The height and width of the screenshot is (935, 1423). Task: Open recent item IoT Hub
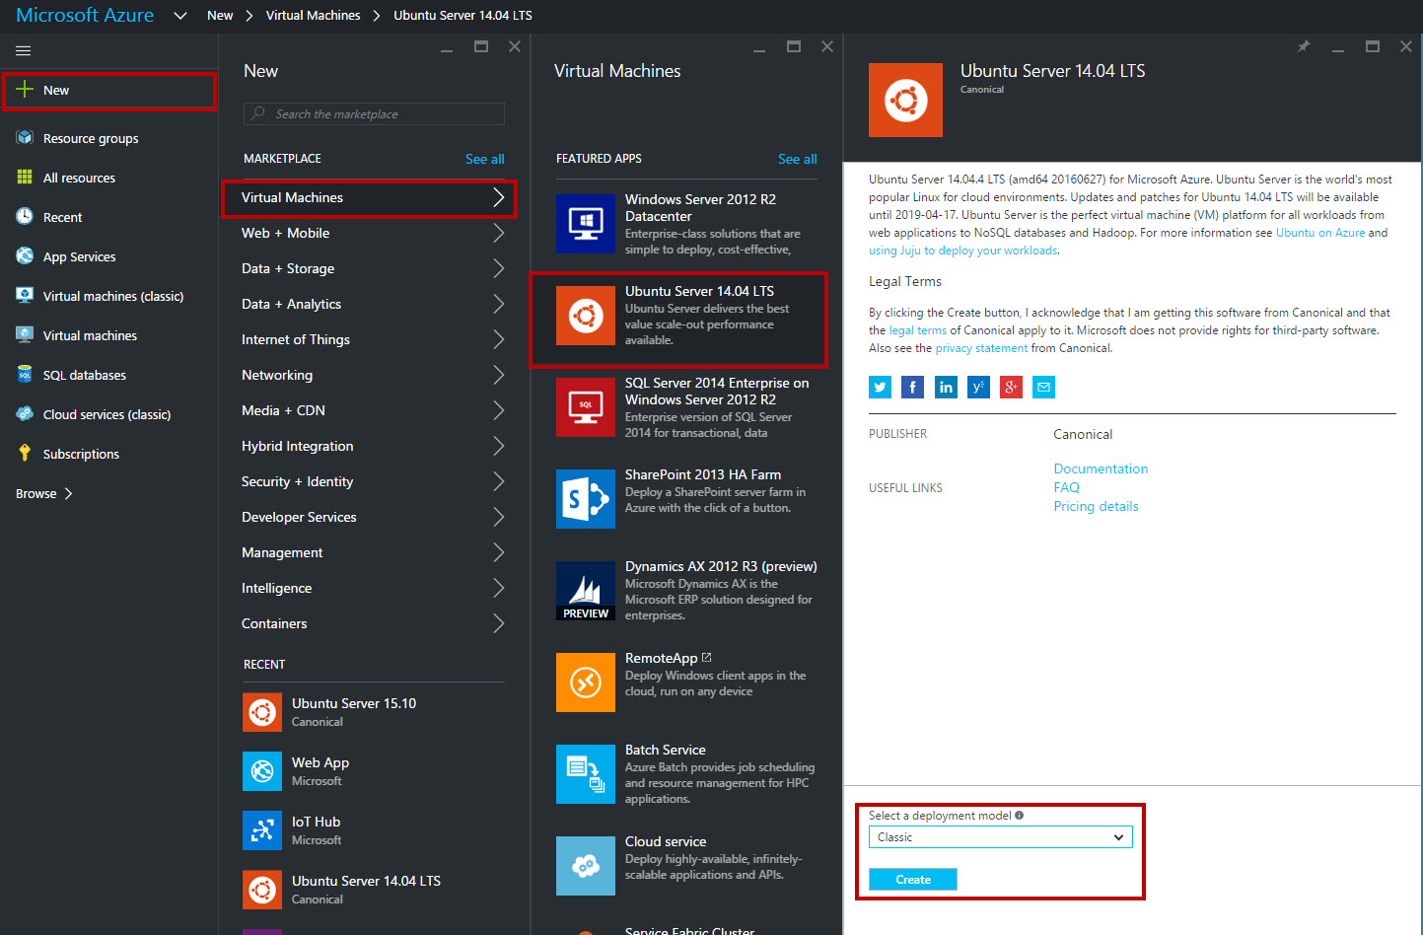(x=373, y=830)
